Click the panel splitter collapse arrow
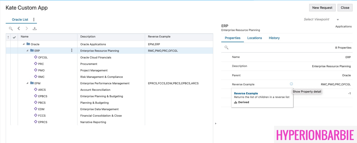357x143 pixels. [216, 124]
